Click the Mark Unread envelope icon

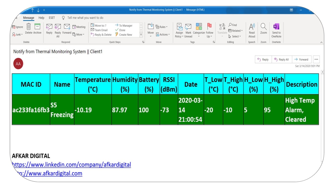click(188, 27)
